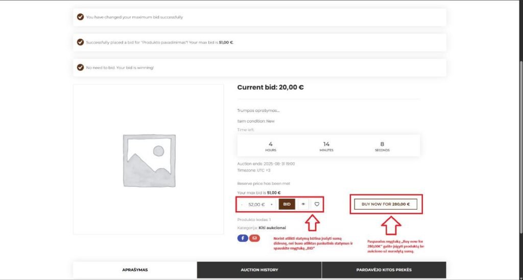Open the Pardavėjo kitos prekės tab
Viewport: 523px width, 280px height.
click(384, 270)
